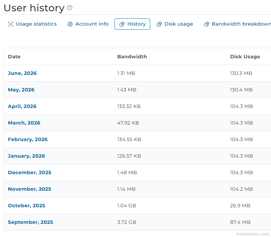Image resolution: width=271 pixels, height=237 pixels.
Task: Click the 133.32 KB bandwidth cell
Action: (129, 106)
